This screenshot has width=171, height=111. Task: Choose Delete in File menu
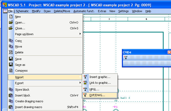pos(45,52)
